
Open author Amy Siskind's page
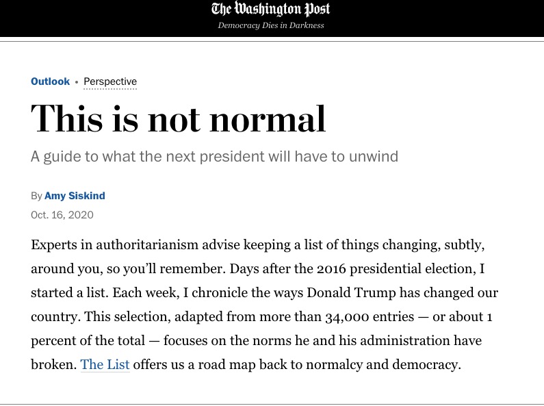(75, 196)
